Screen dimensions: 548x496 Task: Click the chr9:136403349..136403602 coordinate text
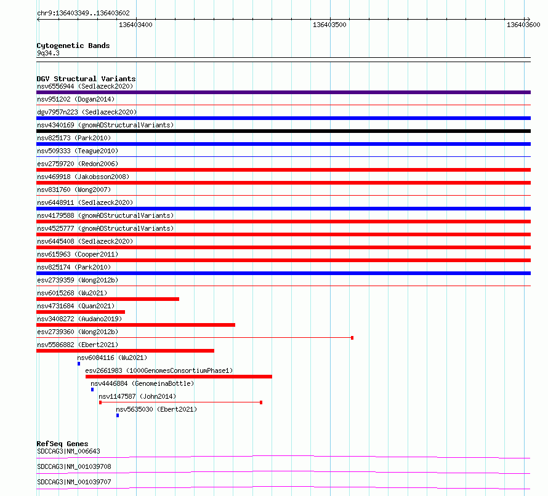83,13
